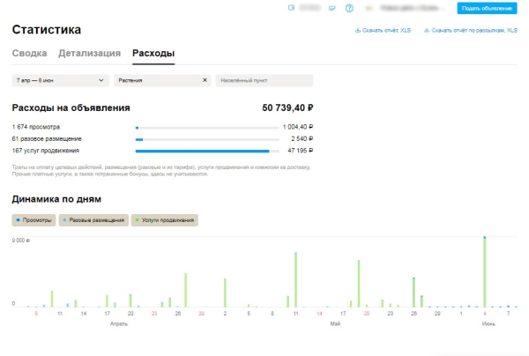This screenshot has width=529, height=356.
Task: Open help via the question mark icon
Action: 350,8
